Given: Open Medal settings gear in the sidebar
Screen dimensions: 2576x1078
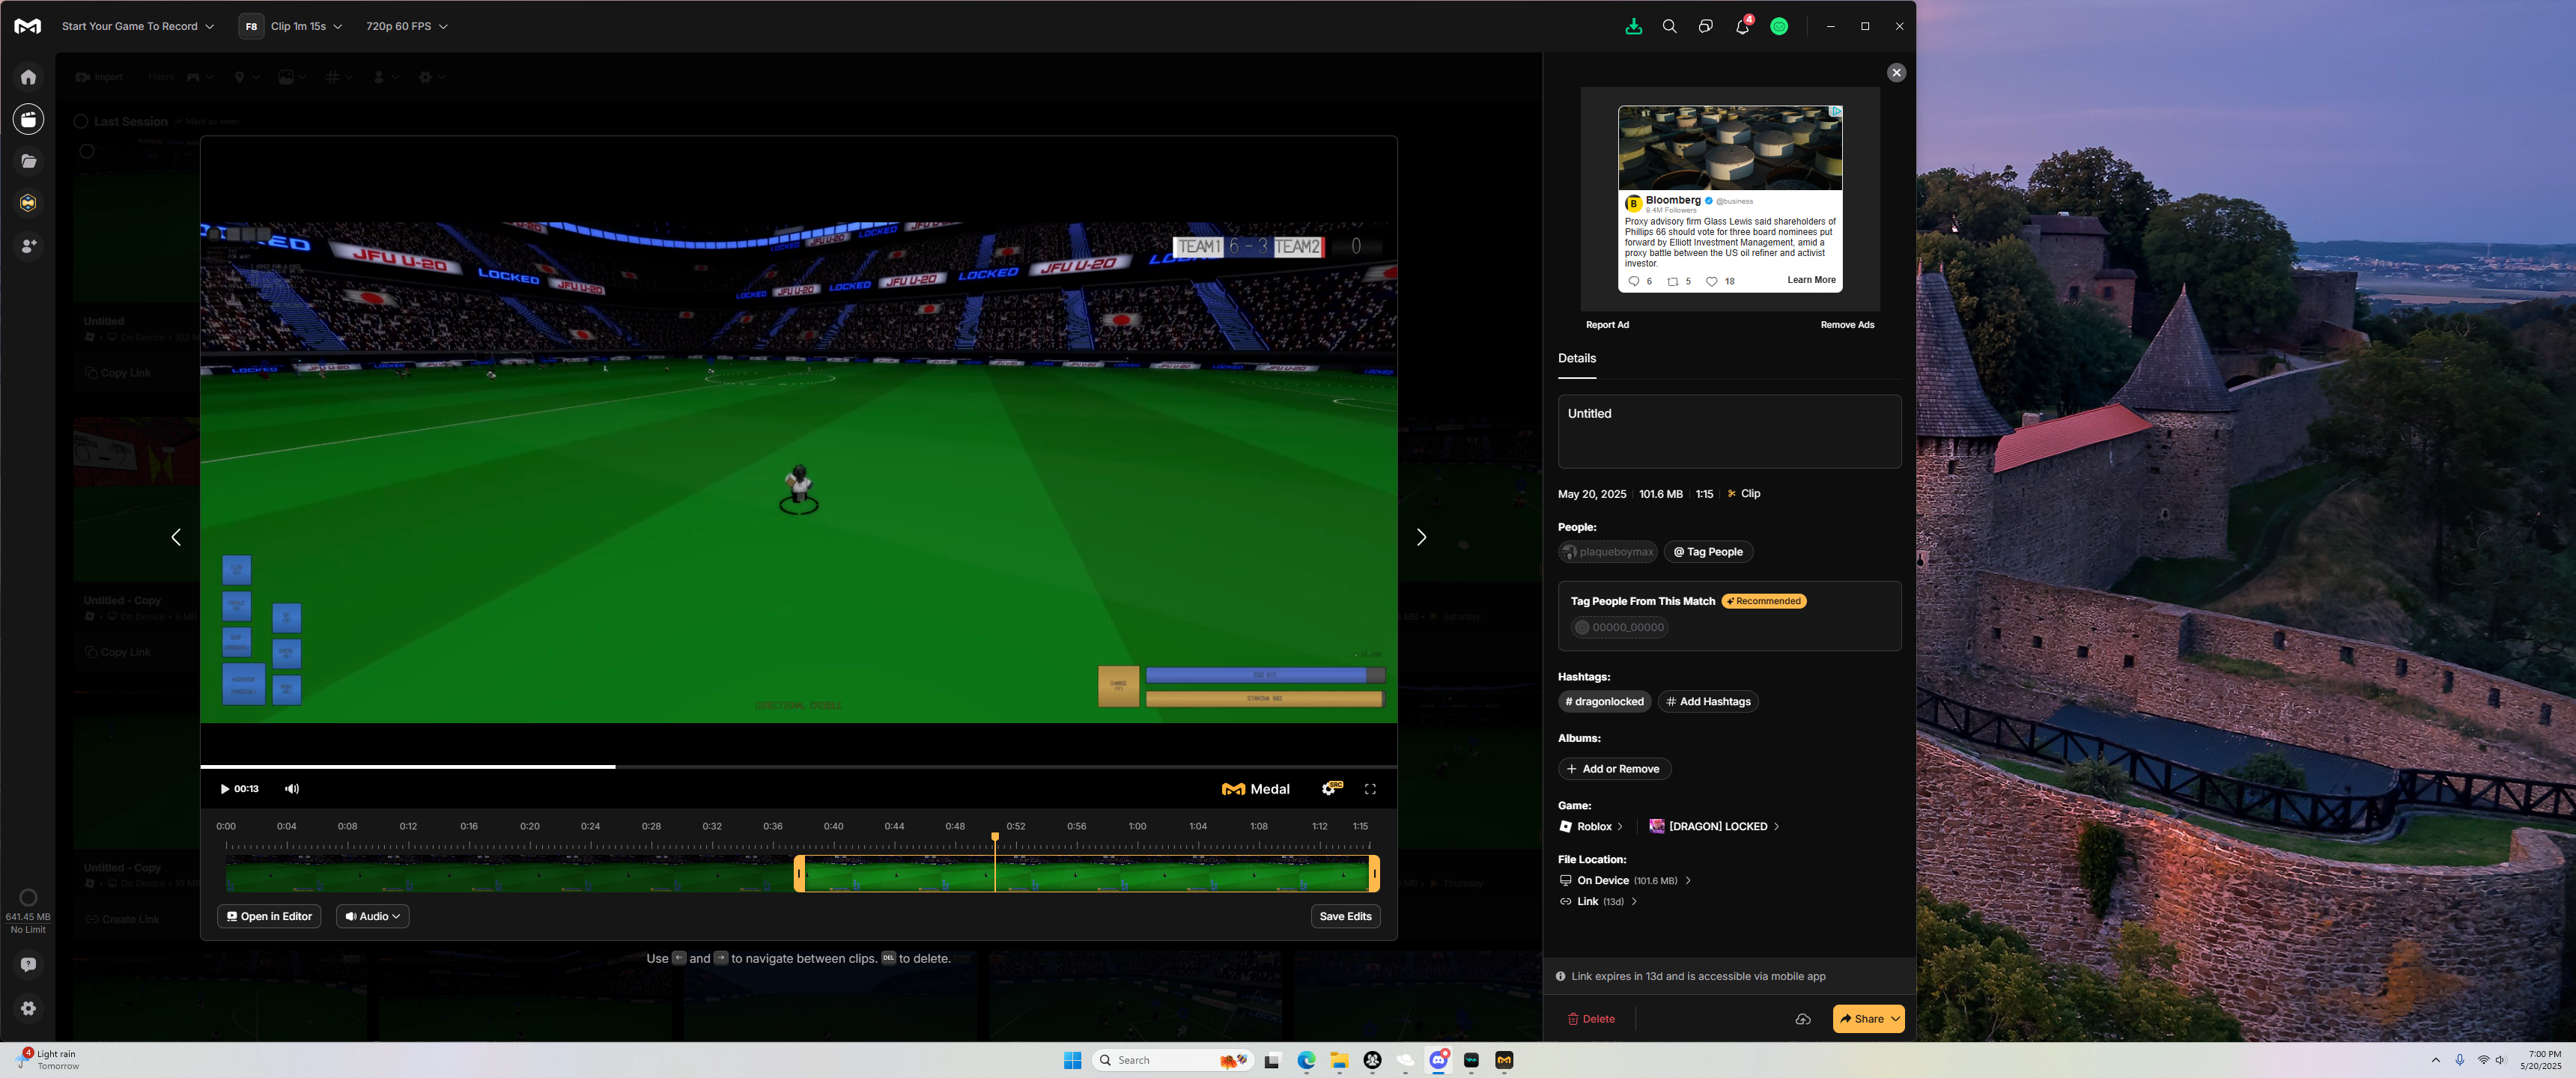Looking at the screenshot, I should (28, 1009).
